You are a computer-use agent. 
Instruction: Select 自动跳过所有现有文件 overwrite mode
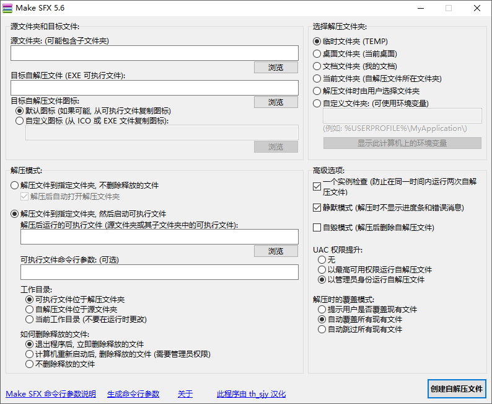pyautogui.click(x=322, y=330)
